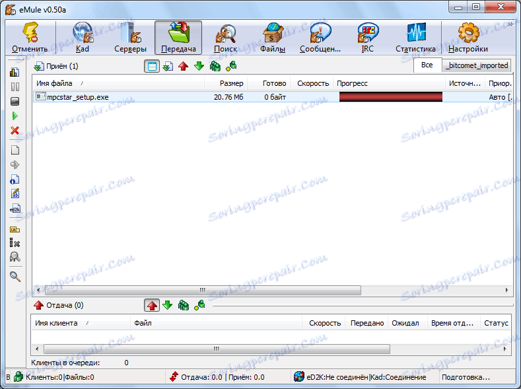
Task: Click 20.76 Мб size cell
Action: coord(228,97)
